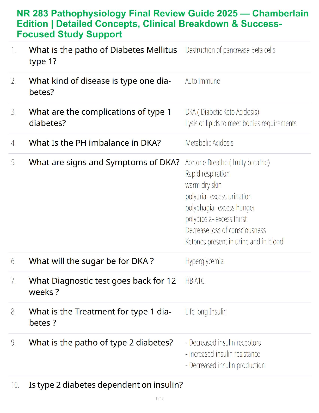Viewport: 319px width, 413px height.
Task: Click the page number indicator at bottom
Action: tap(159, 399)
